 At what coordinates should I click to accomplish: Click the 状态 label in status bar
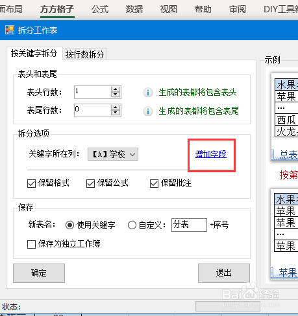coord(11,307)
